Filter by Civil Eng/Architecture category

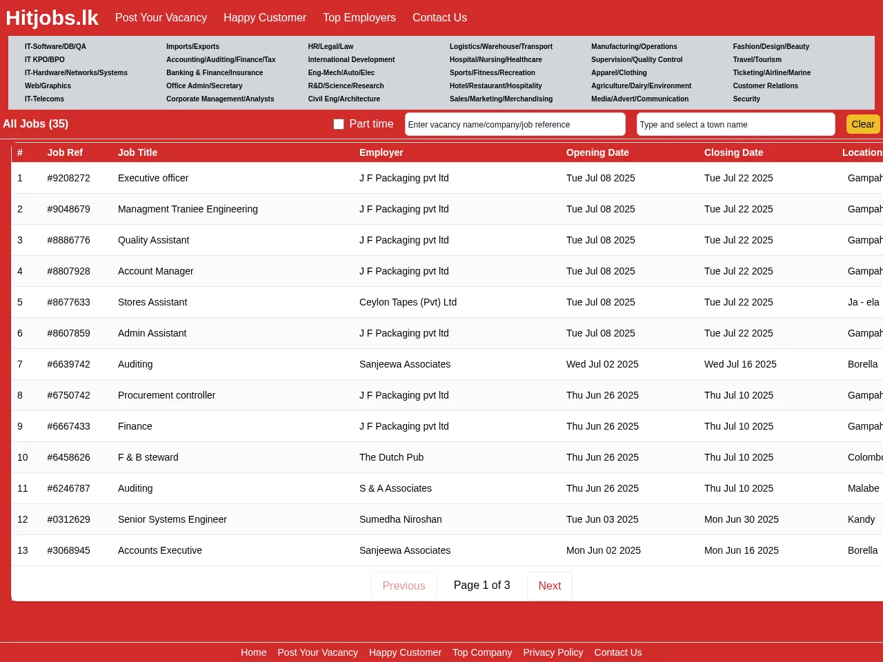tap(344, 99)
